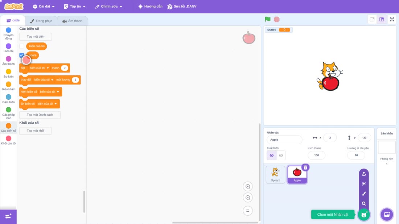Uncheck the score variable checkbox
Viewport: 399px width, 224px height.
(22, 55)
